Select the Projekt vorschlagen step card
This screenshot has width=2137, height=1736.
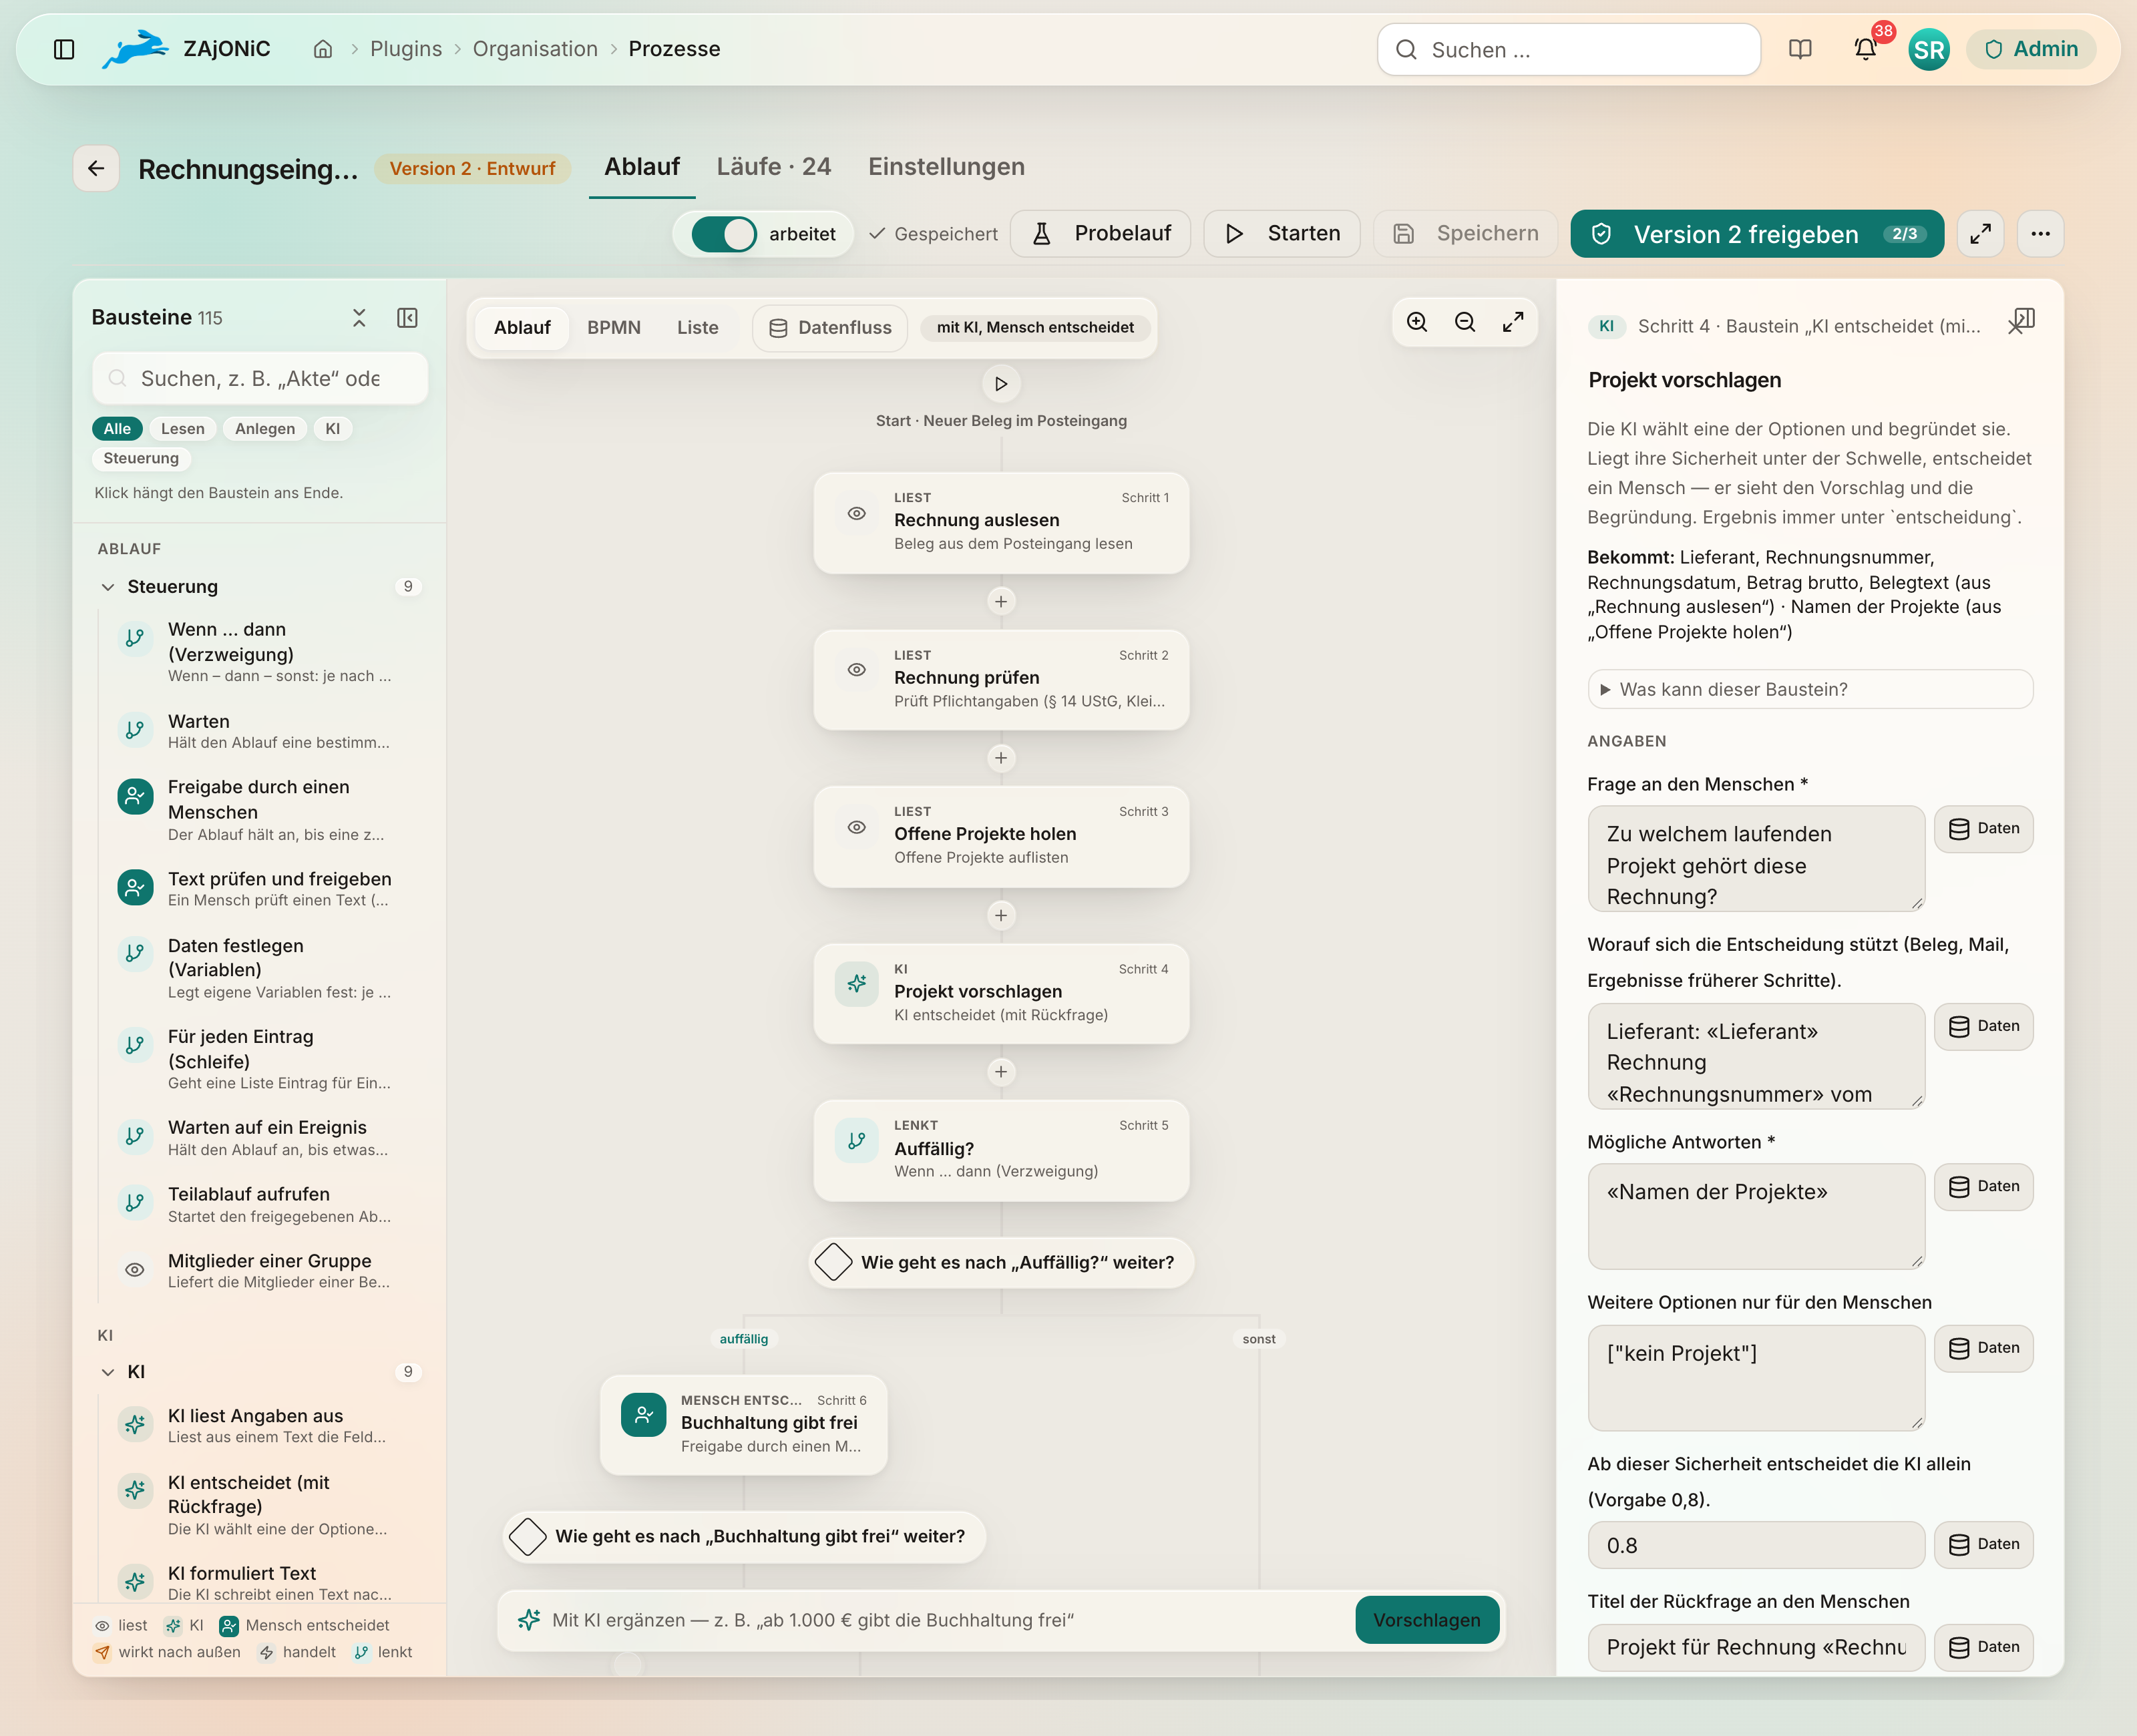(1001, 994)
